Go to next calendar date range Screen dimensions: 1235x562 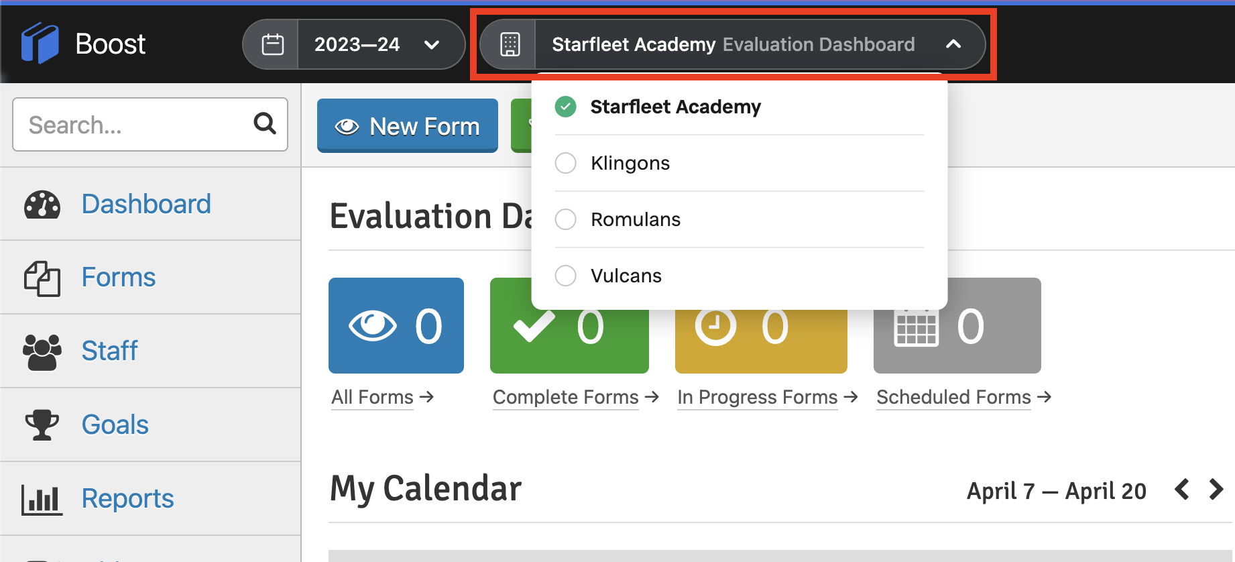pos(1216,490)
